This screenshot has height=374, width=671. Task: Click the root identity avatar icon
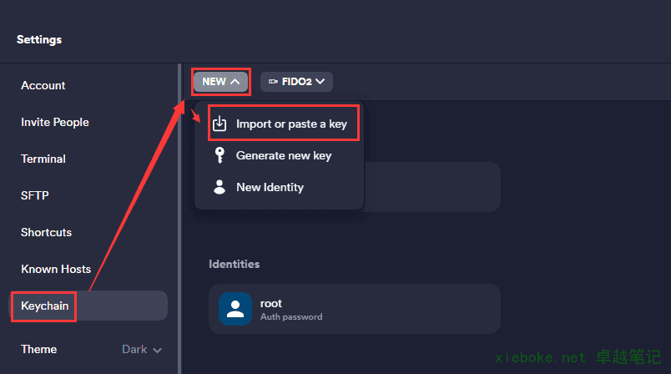tap(235, 309)
